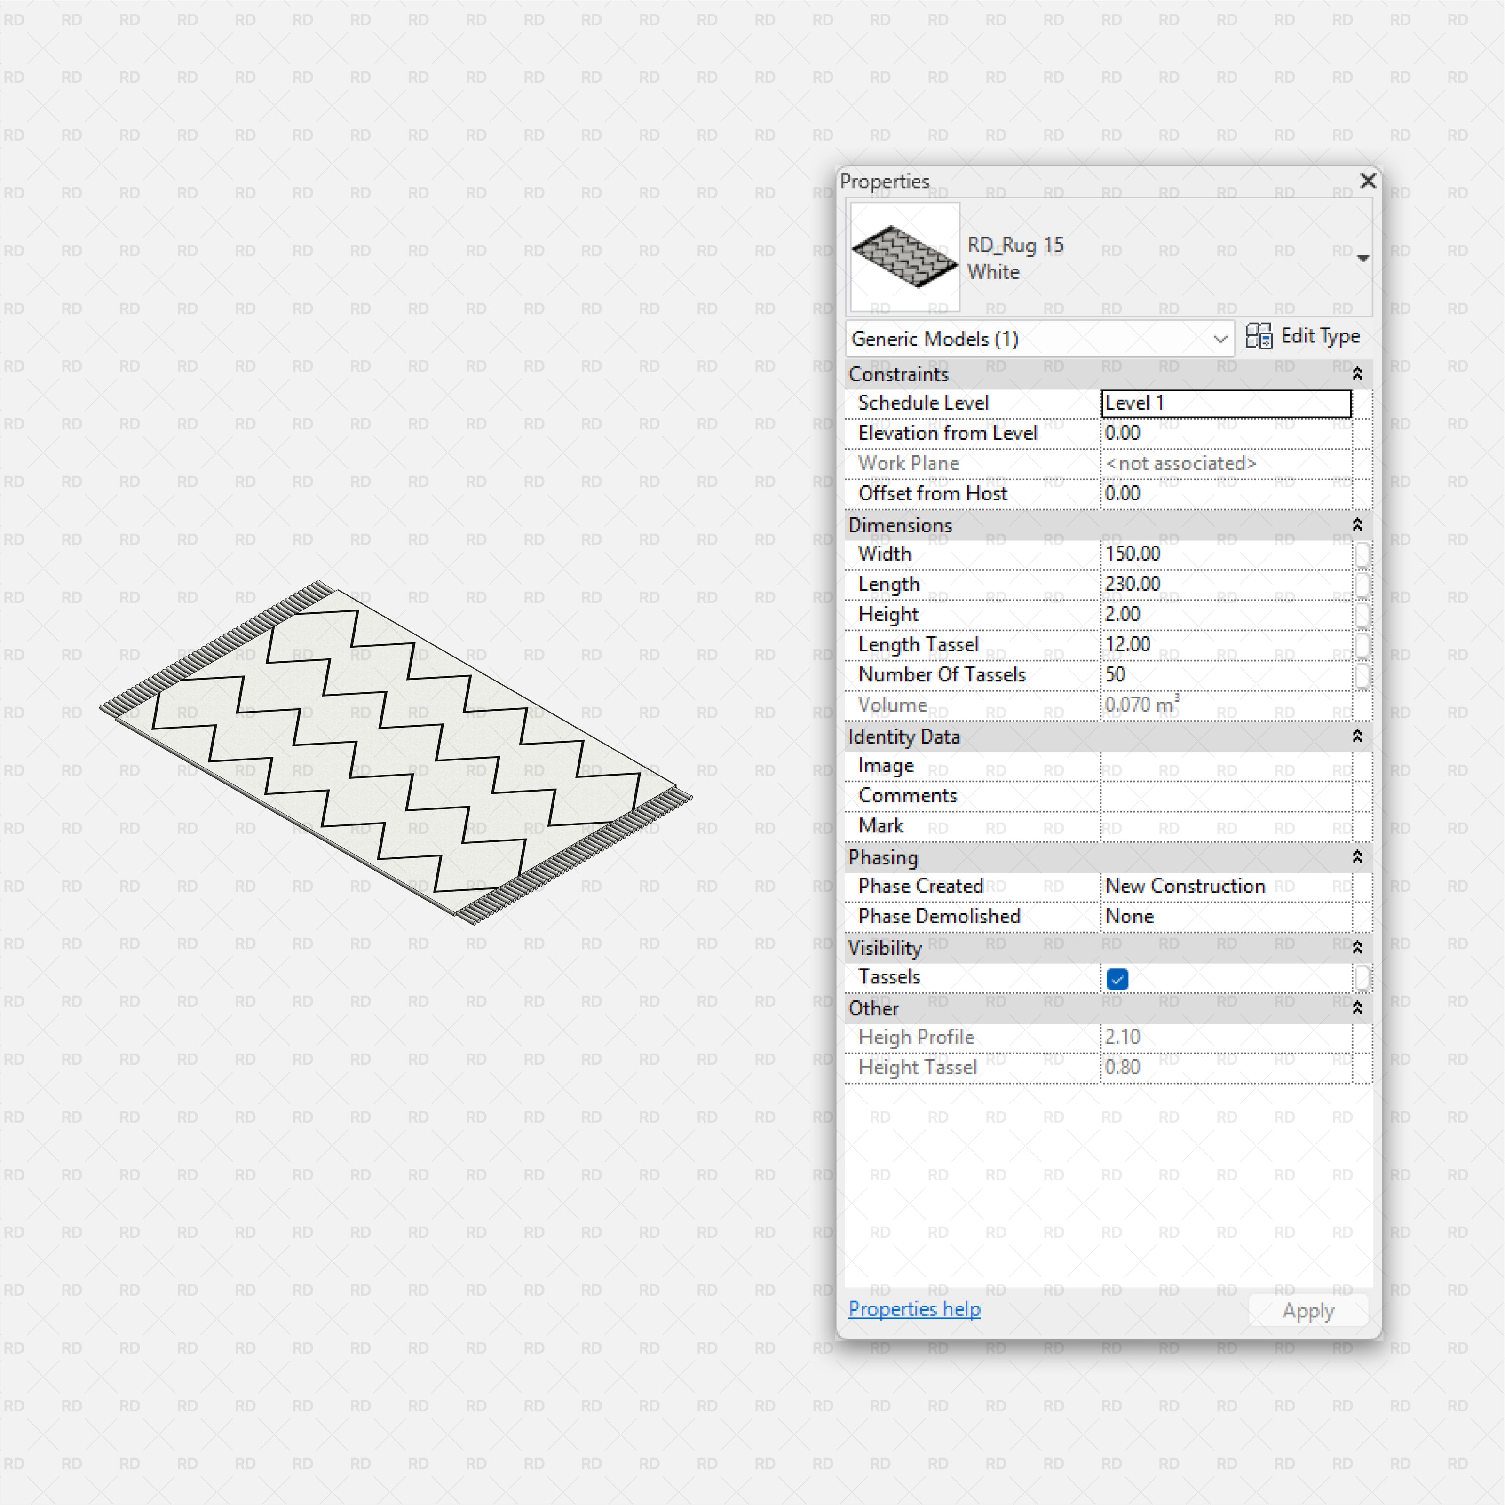The width and height of the screenshot is (1505, 1505).
Task: Click the RD_Rug 15 preview thumbnail
Action: 904,257
